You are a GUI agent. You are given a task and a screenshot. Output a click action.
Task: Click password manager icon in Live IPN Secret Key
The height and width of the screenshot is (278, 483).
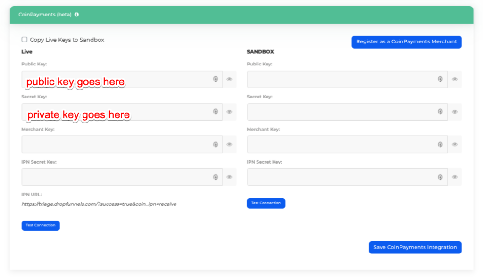coord(215,177)
